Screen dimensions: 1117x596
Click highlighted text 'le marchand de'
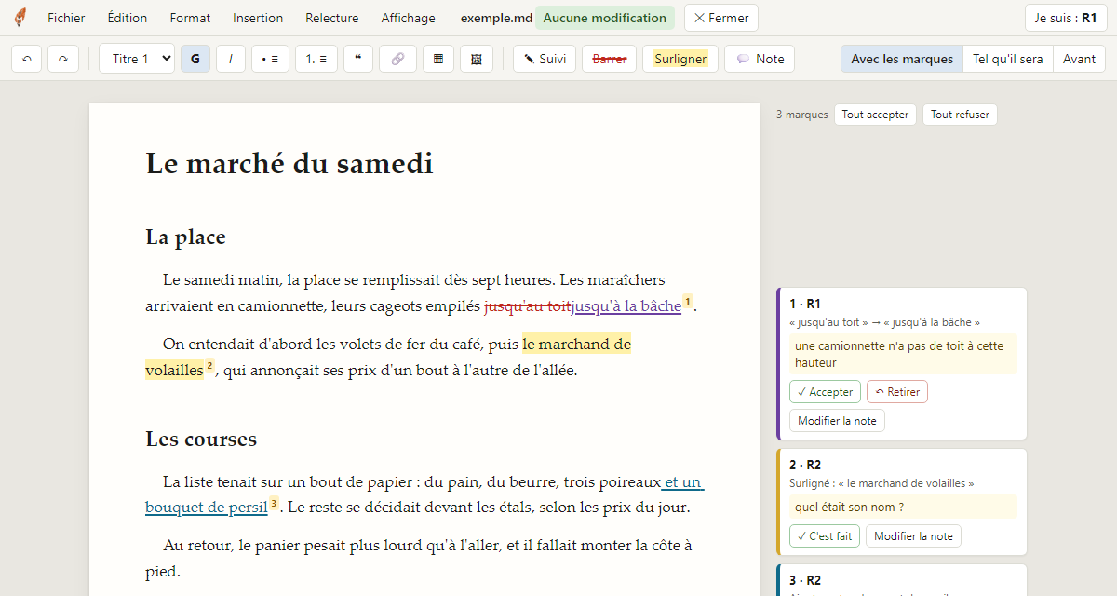pos(576,345)
